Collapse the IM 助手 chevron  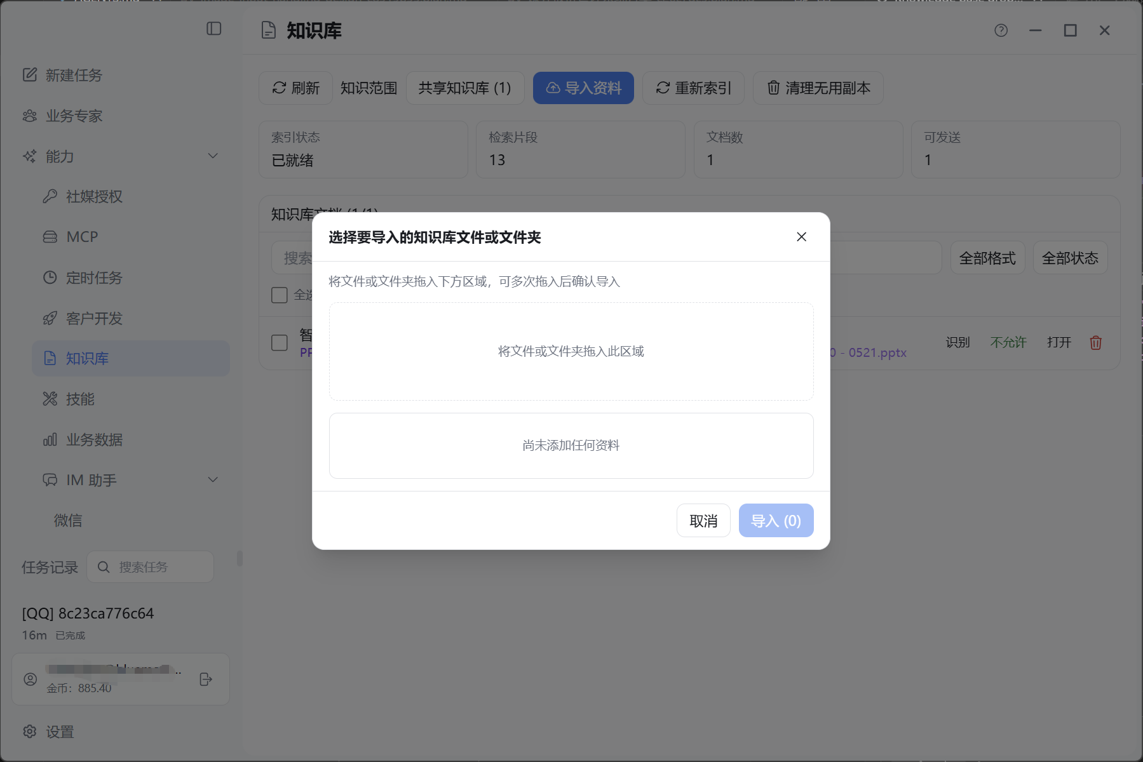click(213, 480)
